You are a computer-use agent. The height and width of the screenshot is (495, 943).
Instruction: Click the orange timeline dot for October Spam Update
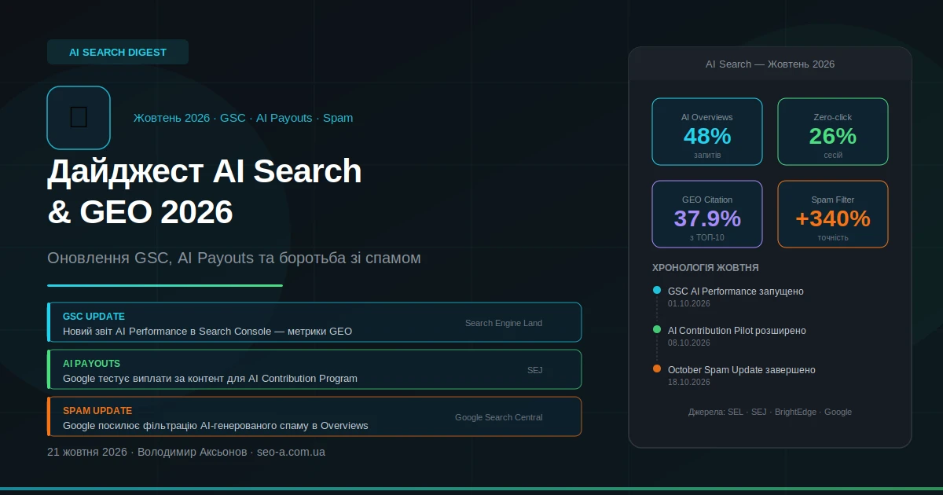(x=657, y=368)
